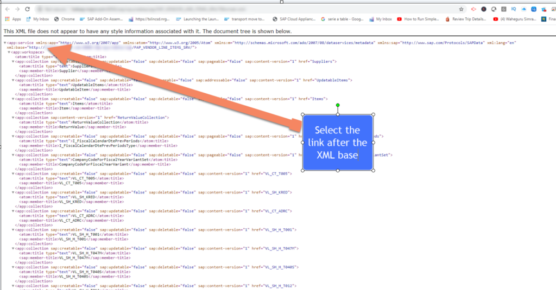Open the Apps grid shortcut
The image size is (556, 290).
pos(12,19)
